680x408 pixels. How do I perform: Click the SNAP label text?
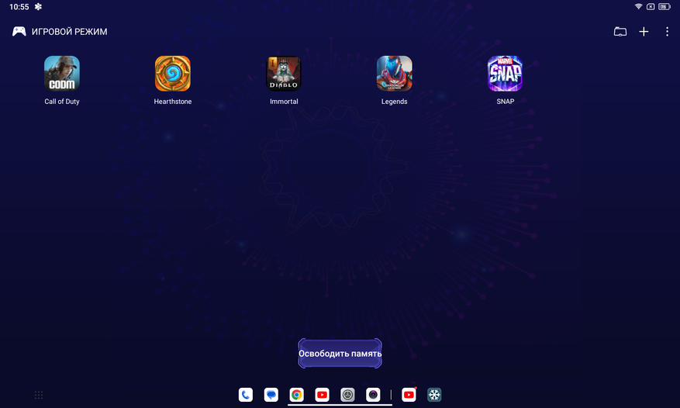tap(506, 102)
